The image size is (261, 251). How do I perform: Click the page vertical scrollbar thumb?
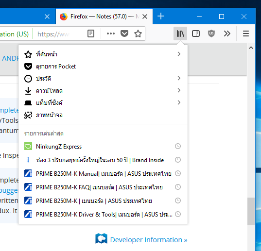point(251,211)
